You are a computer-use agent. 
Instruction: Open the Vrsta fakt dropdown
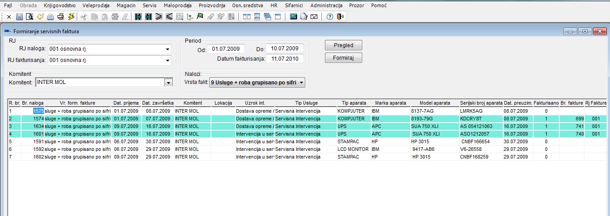[301, 83]
